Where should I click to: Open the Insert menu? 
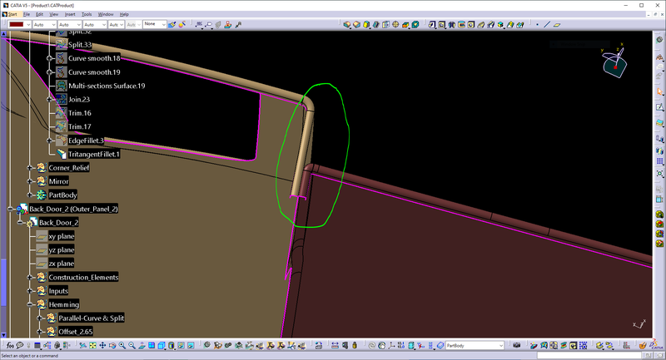[70, 14]
